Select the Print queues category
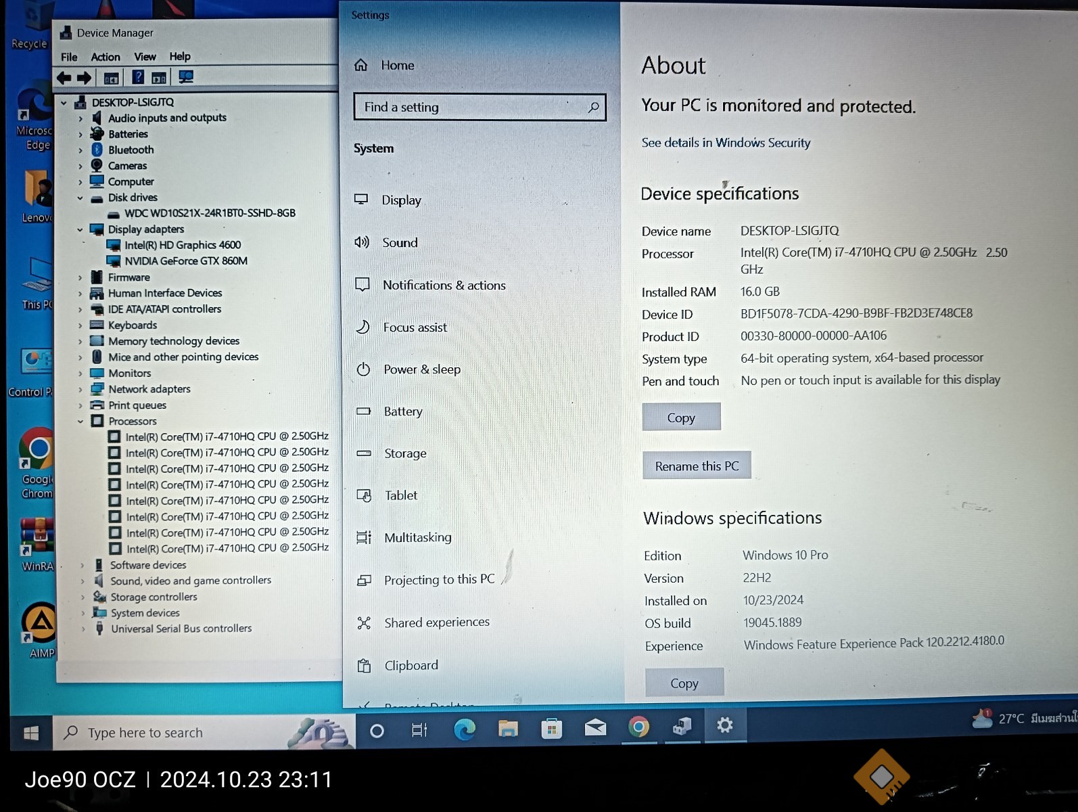1078x812 pixels. 137,405
